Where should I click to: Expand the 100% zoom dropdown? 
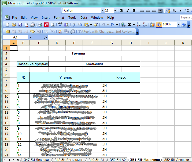(179, 25)
